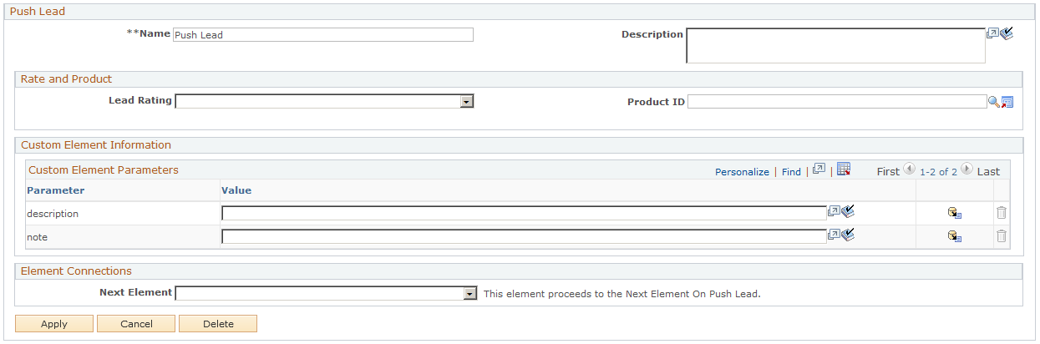Click the Cancel button

(136, 324)
